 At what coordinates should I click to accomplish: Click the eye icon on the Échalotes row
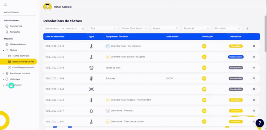(x=254, y=79)
